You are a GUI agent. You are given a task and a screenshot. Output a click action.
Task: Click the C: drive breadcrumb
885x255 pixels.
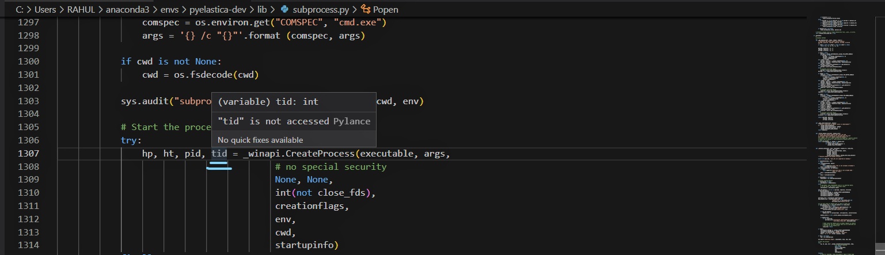(20, 9)
